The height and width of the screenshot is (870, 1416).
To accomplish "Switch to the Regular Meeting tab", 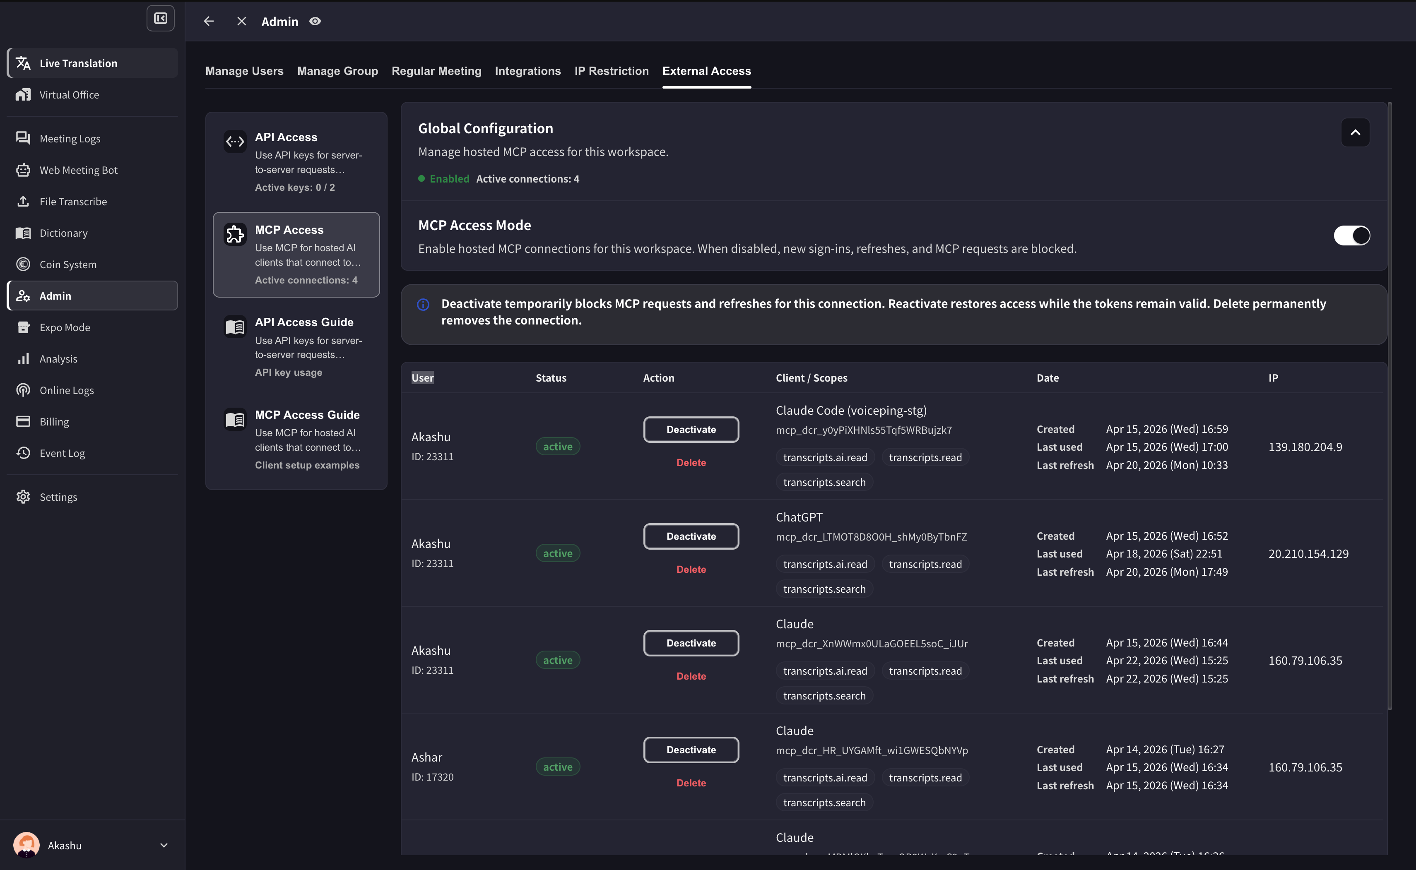I will tap(436, 71).
